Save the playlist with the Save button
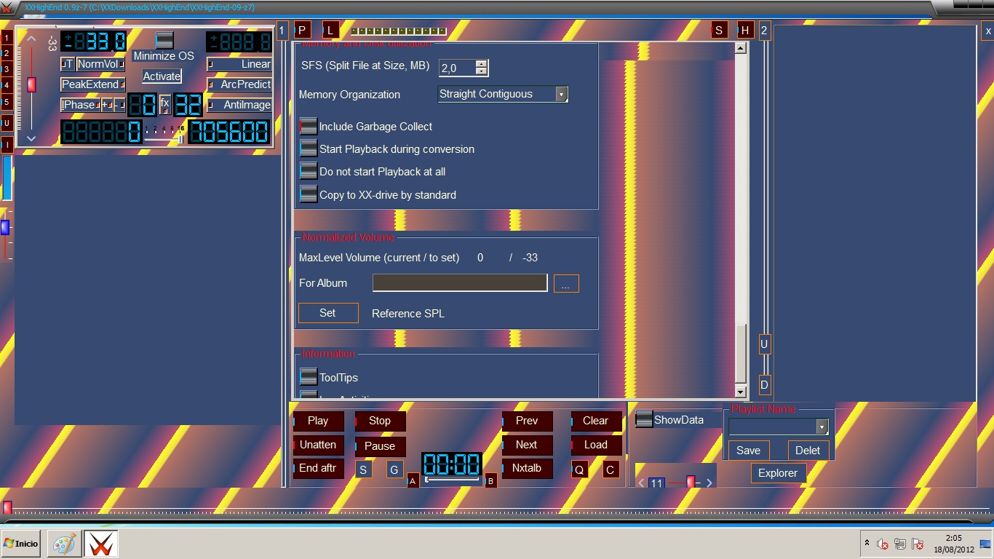This screenshot has height=559, width=994. (748, 451)
